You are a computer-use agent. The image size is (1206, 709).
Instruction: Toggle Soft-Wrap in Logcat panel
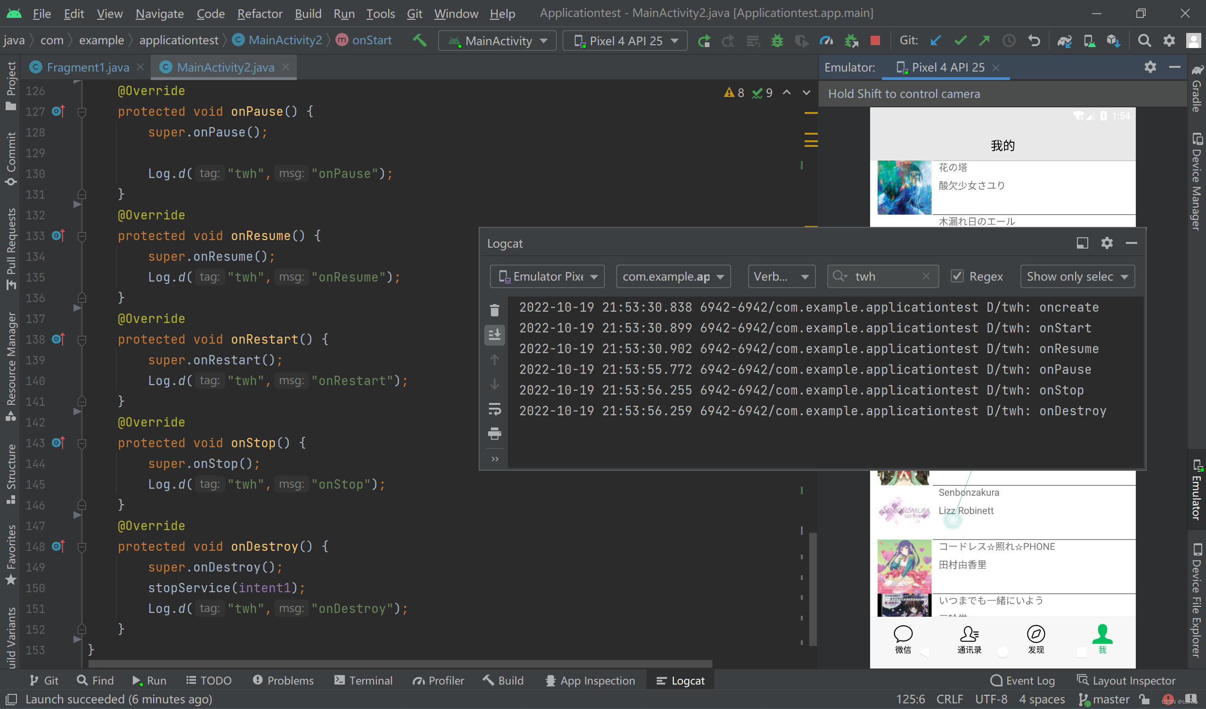click(494, 409)
